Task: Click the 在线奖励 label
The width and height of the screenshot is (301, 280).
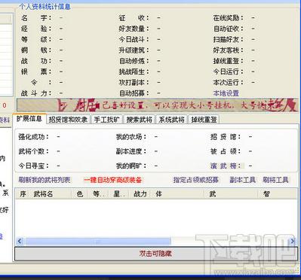Action: coord(229,18)
